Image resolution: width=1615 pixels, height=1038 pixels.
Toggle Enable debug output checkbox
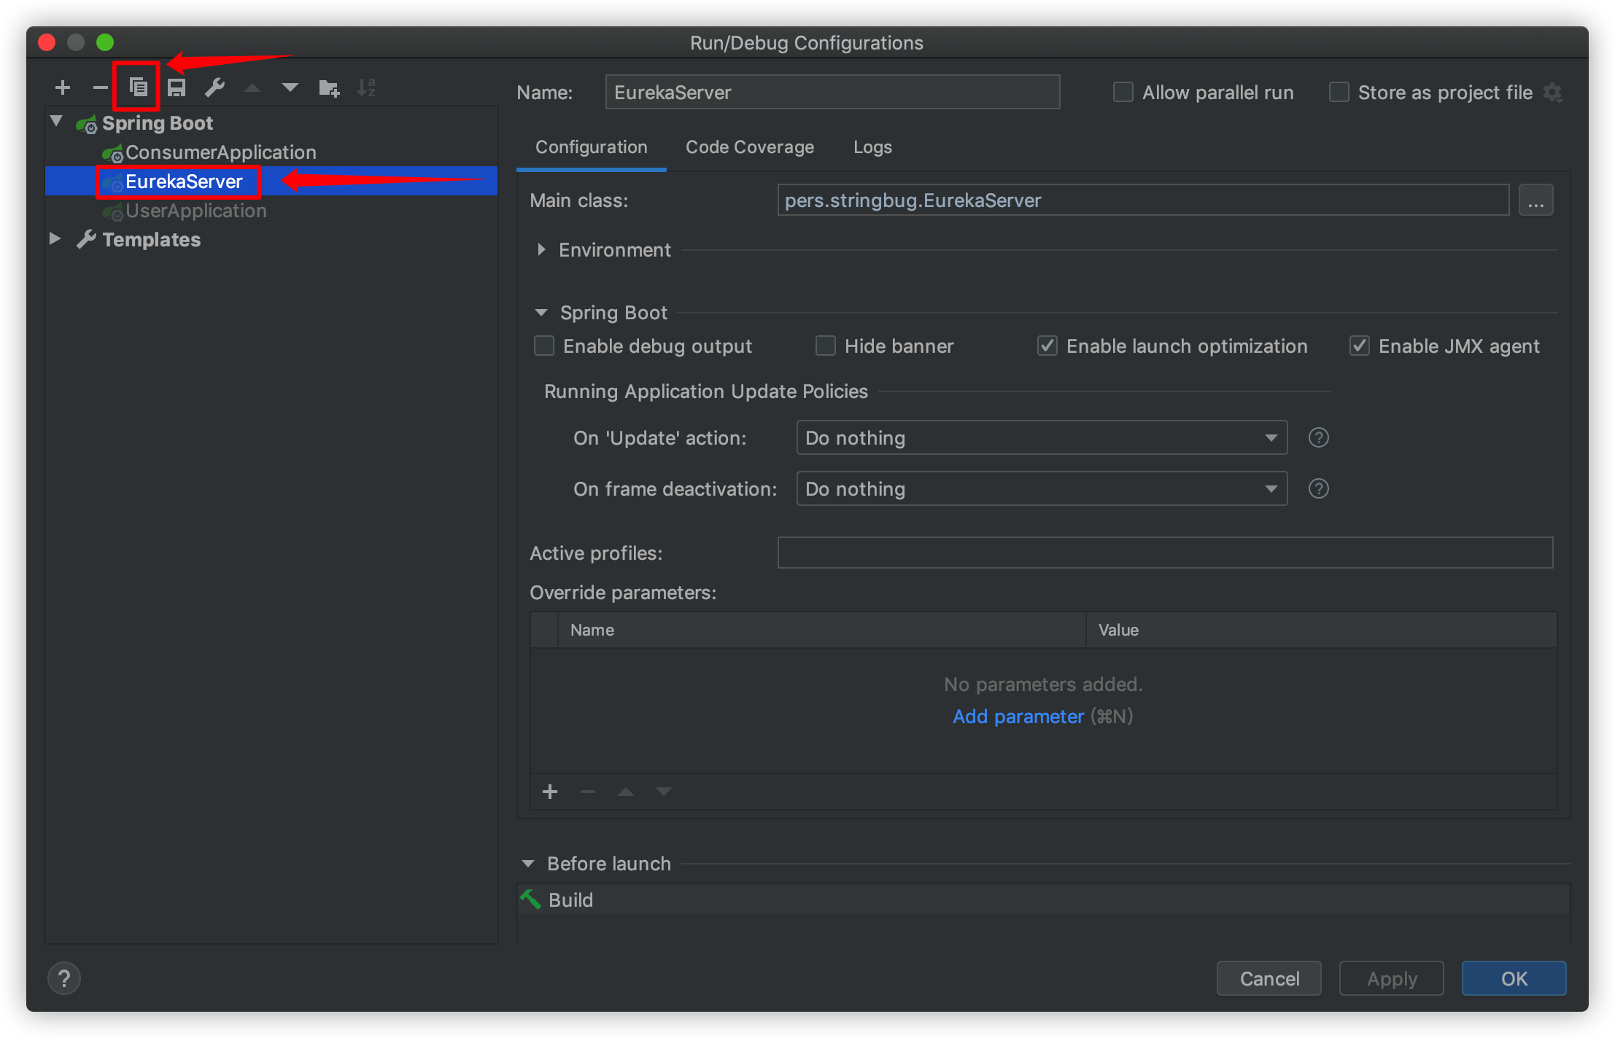coord(544,346)
